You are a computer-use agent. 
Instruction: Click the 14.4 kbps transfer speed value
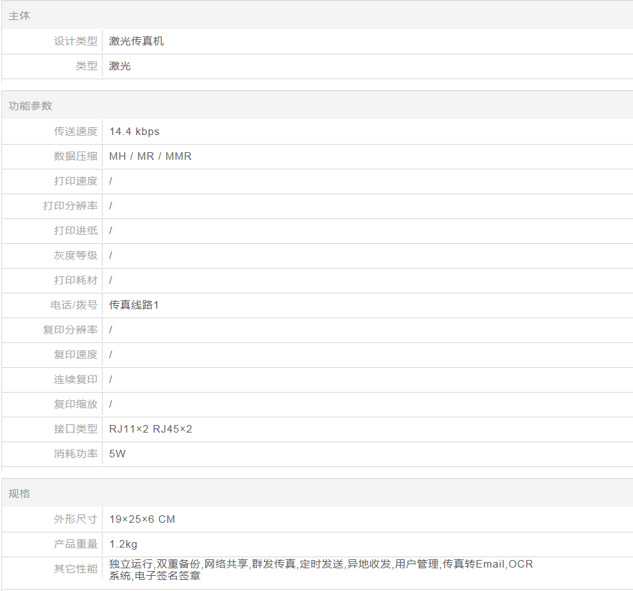134,131
